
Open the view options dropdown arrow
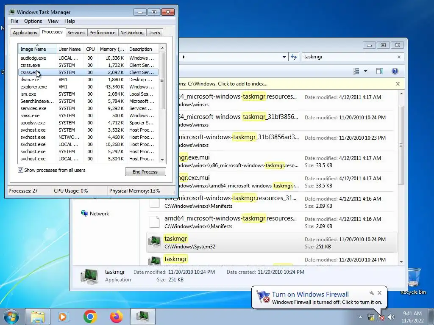pos(365,71)
